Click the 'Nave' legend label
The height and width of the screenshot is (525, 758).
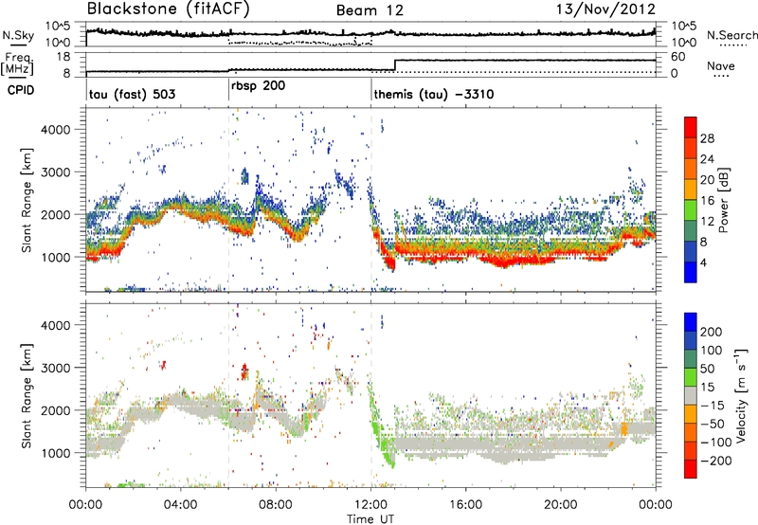(x=721, y=65)
